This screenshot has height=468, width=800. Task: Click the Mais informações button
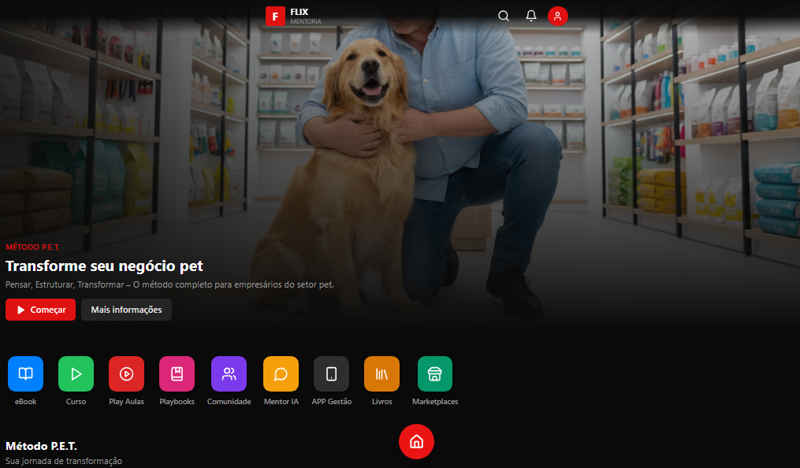127,310
